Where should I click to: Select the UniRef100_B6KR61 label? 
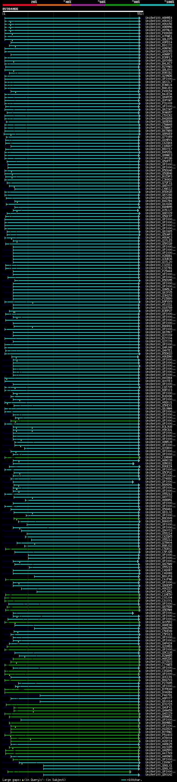[x=159, y=326]
